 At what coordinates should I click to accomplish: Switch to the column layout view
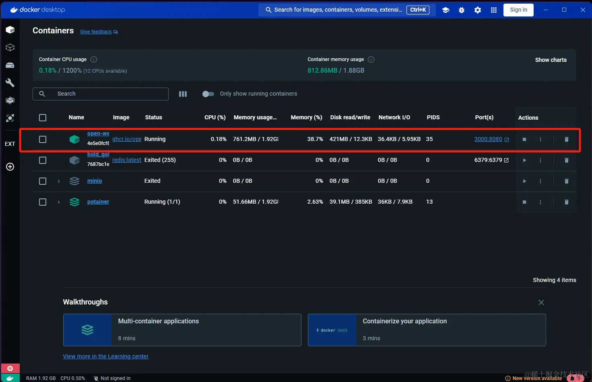click(x=183, y=94)
